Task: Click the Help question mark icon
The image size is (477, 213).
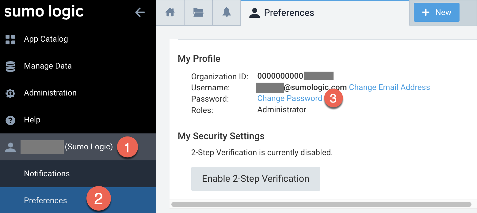Action: point(10,120)
